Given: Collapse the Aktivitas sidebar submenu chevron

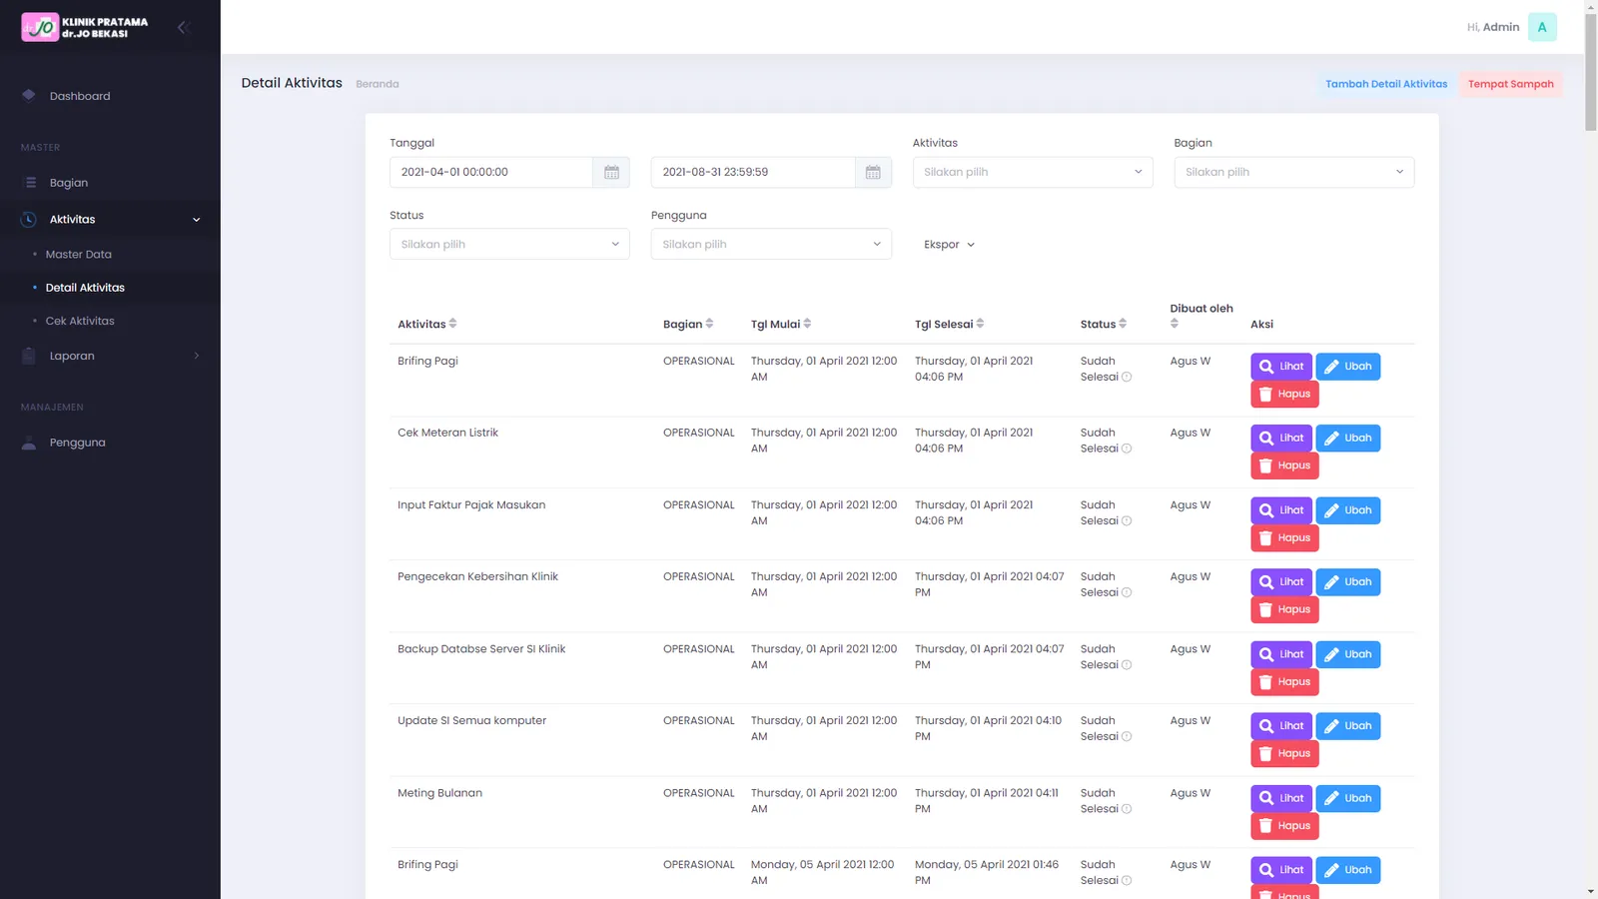Looking at the screenshot, I should [197, 220].
